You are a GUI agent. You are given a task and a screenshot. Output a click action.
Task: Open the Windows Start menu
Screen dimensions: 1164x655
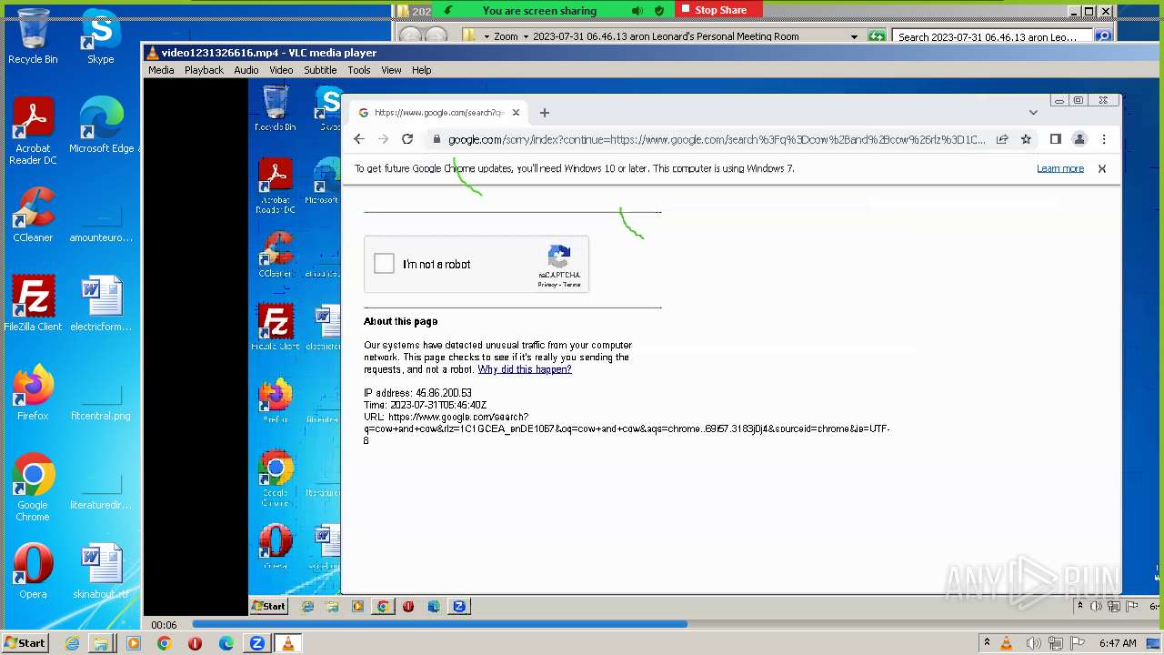(x=25, y=643)
